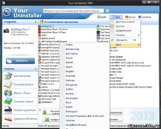Click the Удалить uninstall button
The image size is (161, 129).
coord(20,61)
